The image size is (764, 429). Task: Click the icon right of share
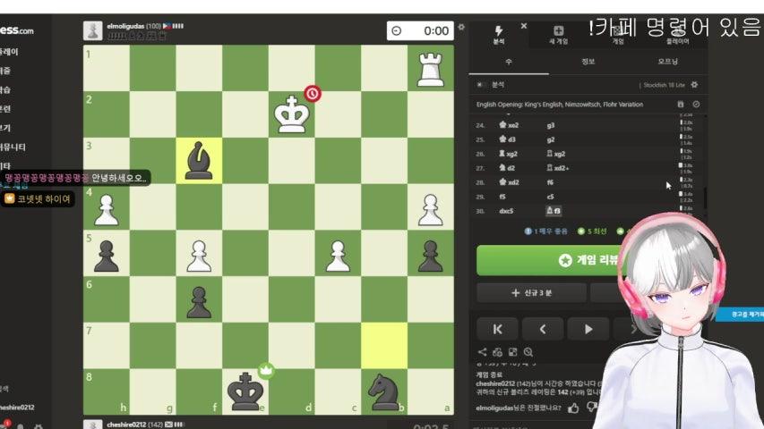pos(497,351)
